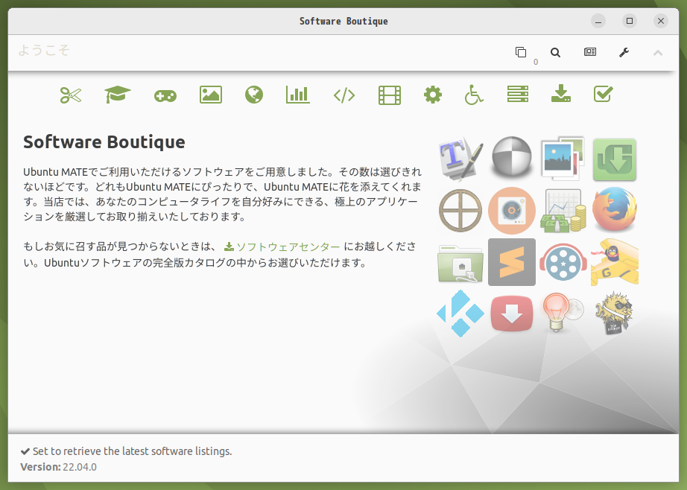
Task: Click the Version: 22.04.0 text
Action: tap(58, 467)
